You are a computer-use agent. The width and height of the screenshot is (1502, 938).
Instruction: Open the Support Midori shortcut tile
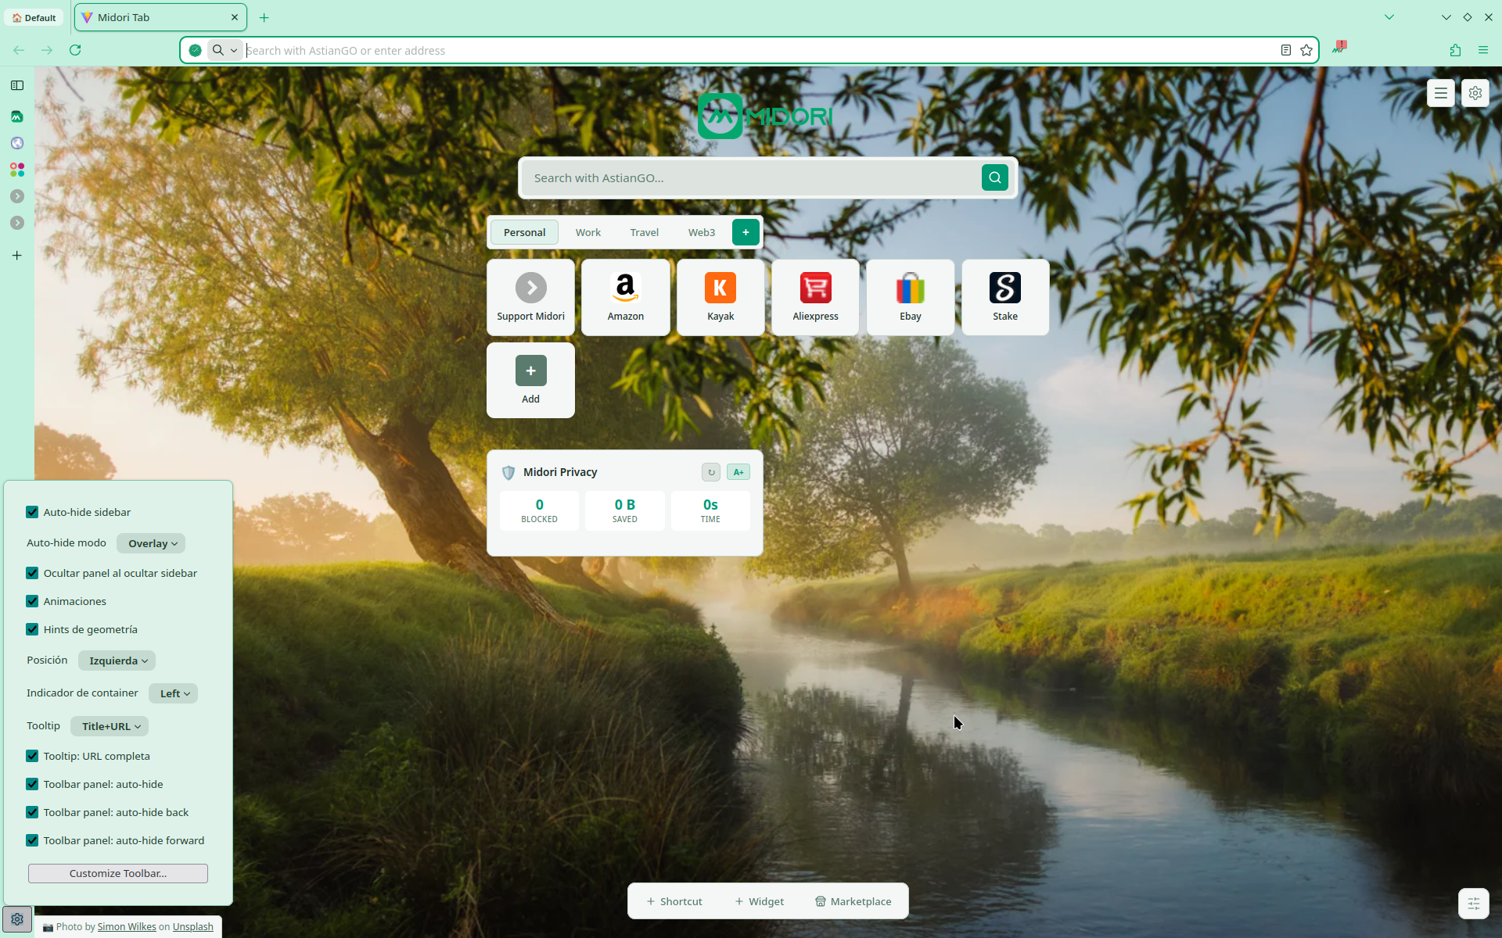tap(530, 298)
